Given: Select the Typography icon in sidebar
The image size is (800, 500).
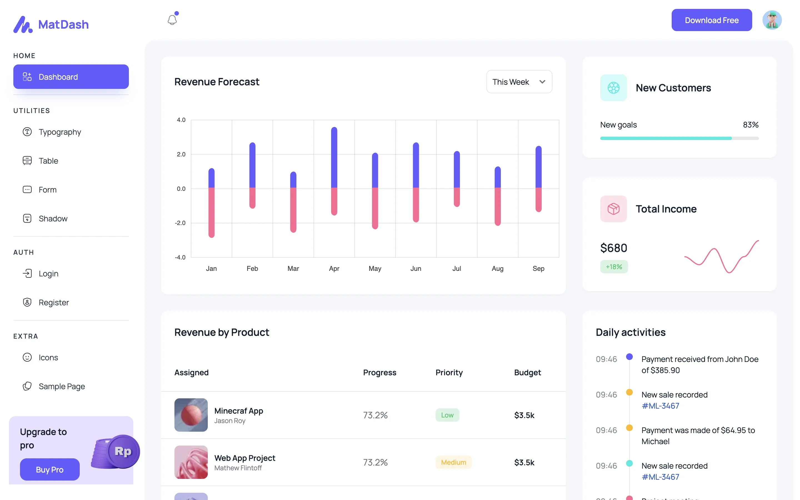Looking at the screenshot, I should point(27,132).
